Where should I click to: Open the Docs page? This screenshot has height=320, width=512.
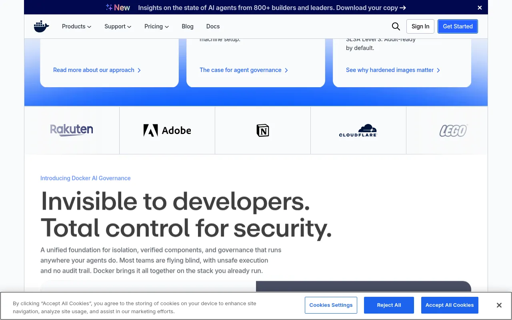pos(213,26)
